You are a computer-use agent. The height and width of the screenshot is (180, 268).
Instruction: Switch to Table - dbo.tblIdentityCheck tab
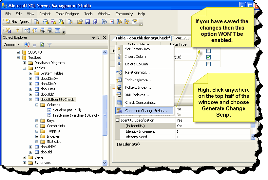tap(142, 38)
